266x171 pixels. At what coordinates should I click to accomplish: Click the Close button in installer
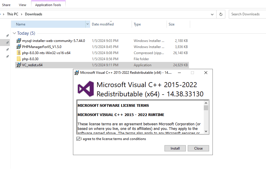pyautogui.click(x=198, y=148)
